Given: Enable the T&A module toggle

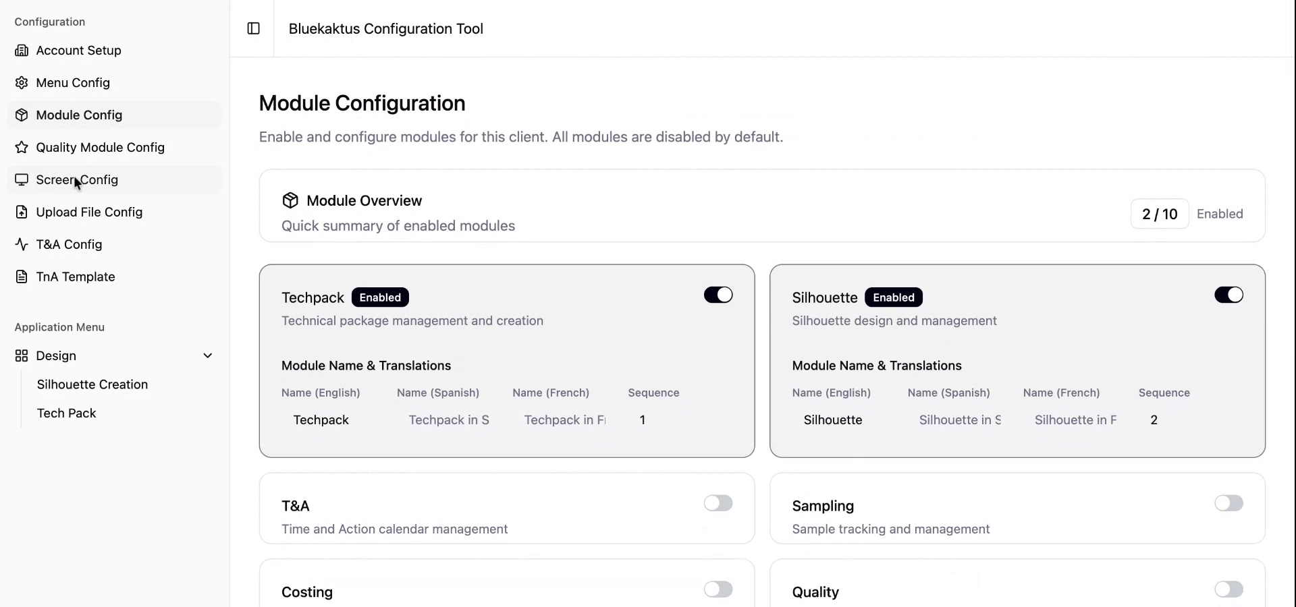Looking at the screenshot, I should [x=718, y=503].
